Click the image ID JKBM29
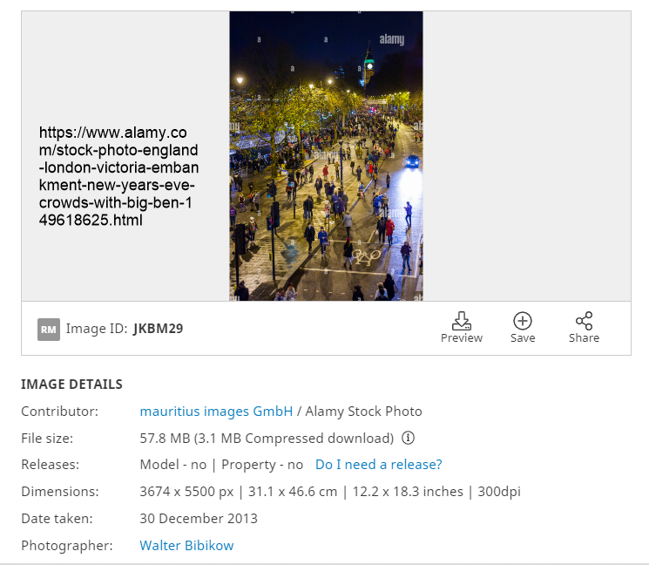The height and width of the screenshot is (565, 649). [158, 329]
